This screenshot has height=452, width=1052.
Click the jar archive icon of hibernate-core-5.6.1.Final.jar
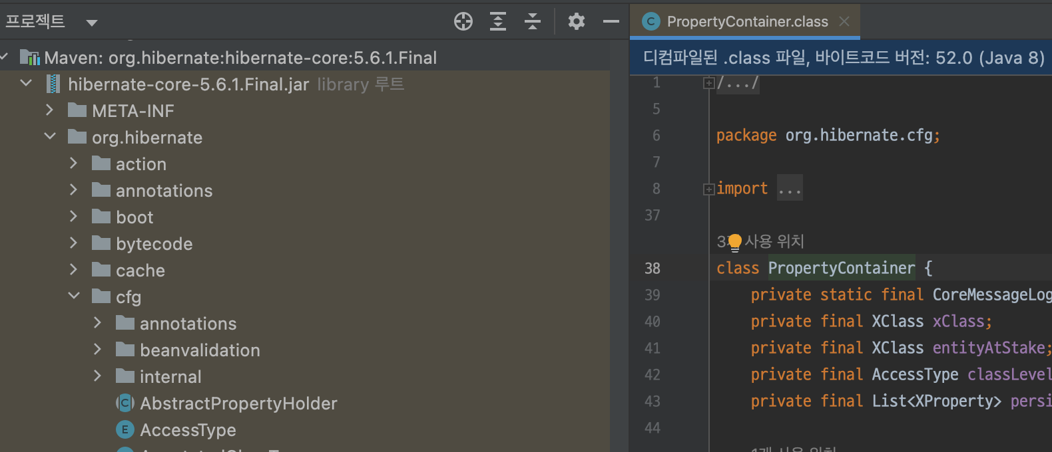point(53,84)
